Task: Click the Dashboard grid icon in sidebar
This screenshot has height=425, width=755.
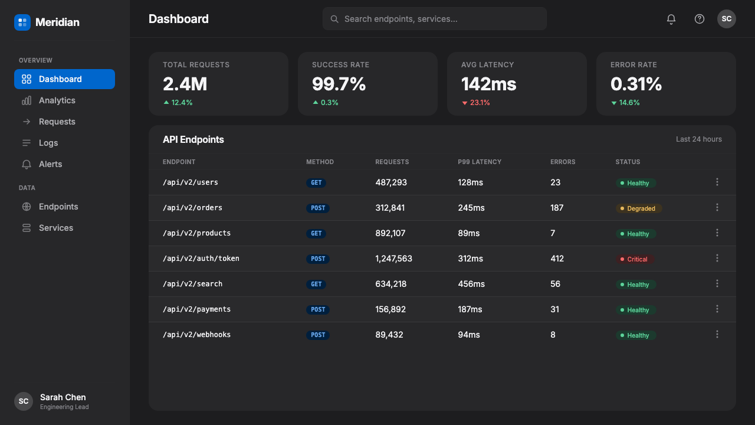Action: pyautogui.click(x=27, y=79)
